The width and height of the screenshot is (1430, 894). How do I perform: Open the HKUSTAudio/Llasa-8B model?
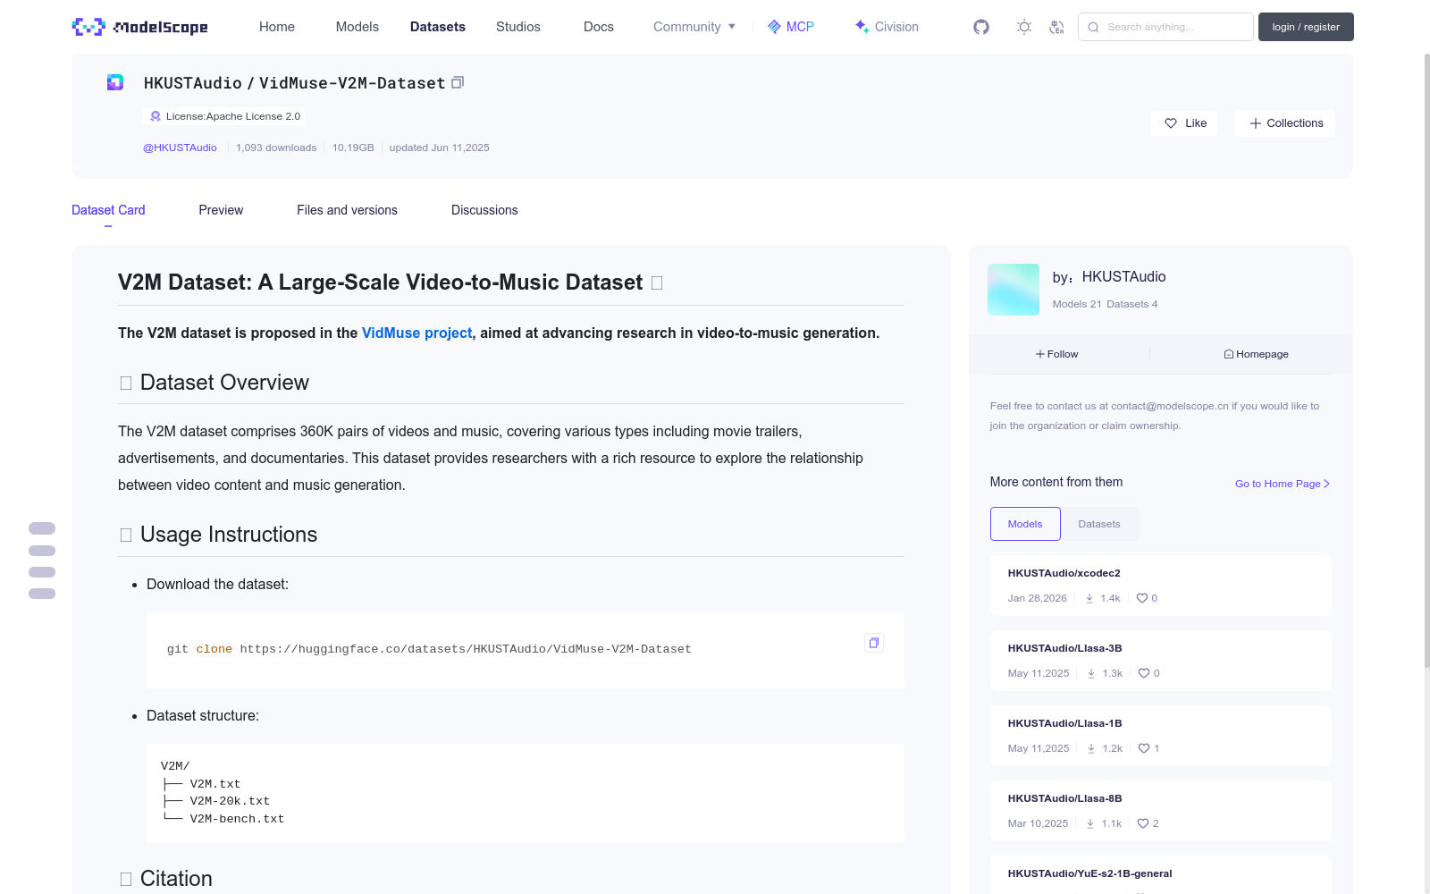coord(1064,798)
